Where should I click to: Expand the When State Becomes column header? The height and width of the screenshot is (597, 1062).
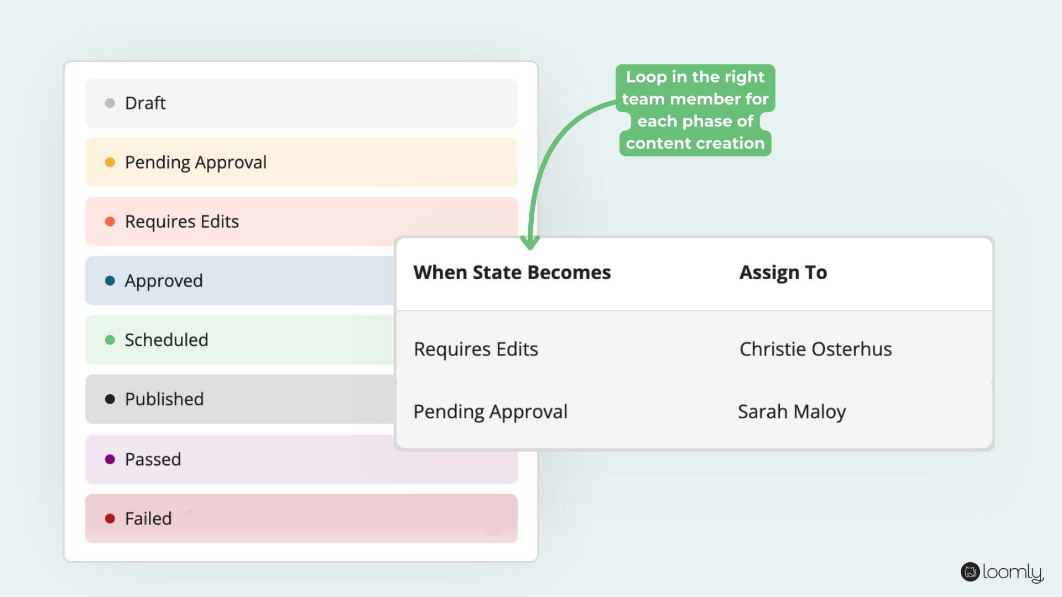pyautogui.click(x=512, y=272)
